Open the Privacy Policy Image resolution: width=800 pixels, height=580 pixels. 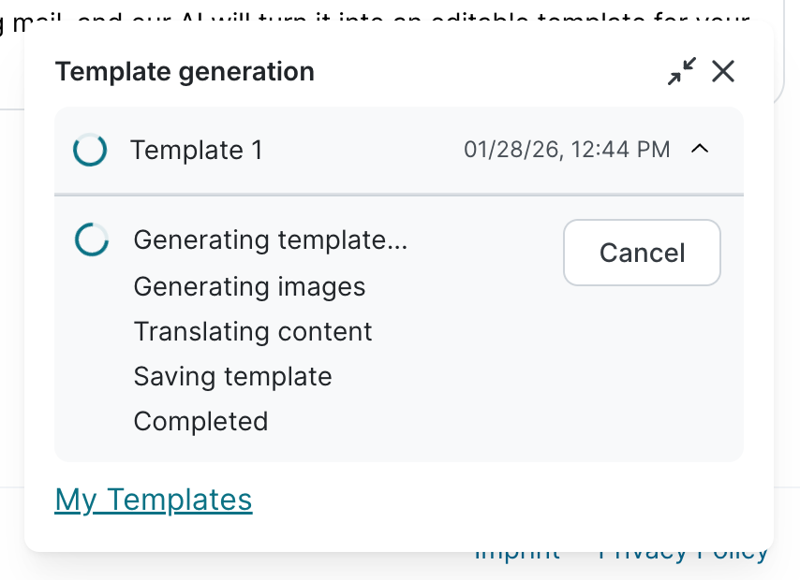(683, 550)
